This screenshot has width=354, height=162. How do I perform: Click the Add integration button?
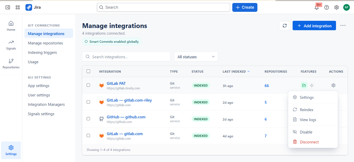click(x=314, y=26)
